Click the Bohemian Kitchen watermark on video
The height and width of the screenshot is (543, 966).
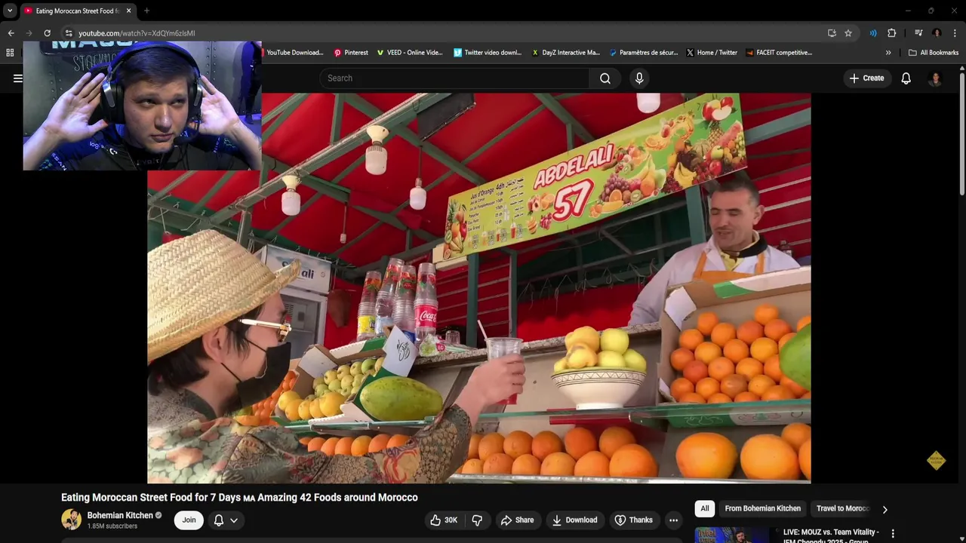[x=936, y=460]
